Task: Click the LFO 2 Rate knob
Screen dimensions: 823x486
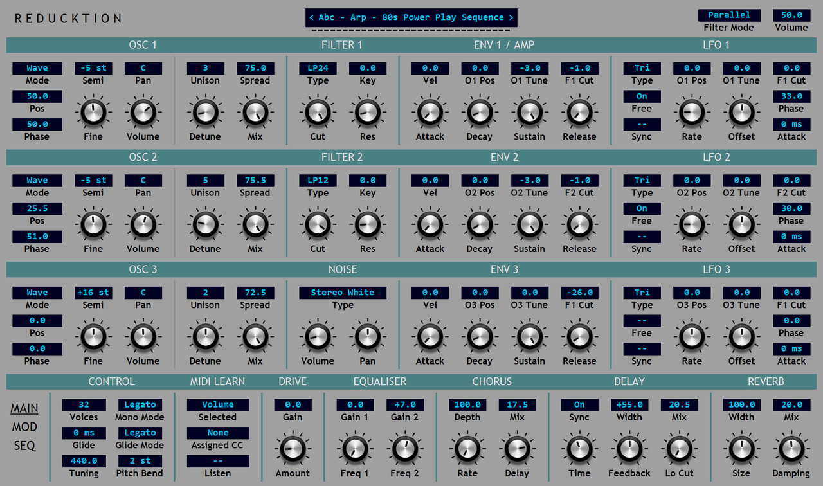Action: (x=692, y=224)
